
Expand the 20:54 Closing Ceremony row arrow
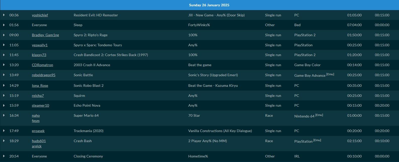4,156
